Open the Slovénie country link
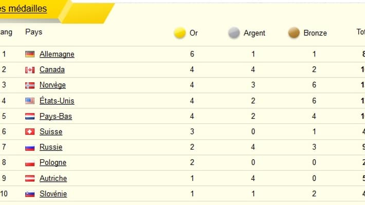This screenshot has height=205, width=365. [x=53, y=194]
